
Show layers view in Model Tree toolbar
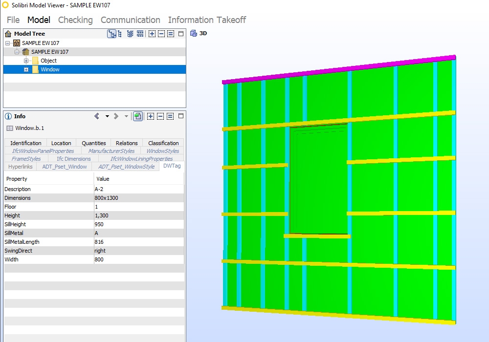pos(130,34)
